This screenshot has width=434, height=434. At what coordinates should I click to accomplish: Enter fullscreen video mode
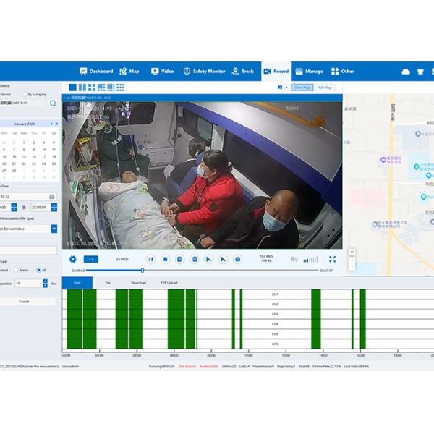pyautogui.click(x=332, y=259)
